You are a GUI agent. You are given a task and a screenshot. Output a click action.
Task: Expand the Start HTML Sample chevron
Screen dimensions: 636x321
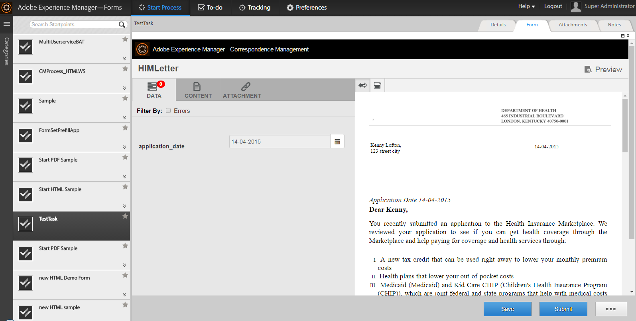124,206
